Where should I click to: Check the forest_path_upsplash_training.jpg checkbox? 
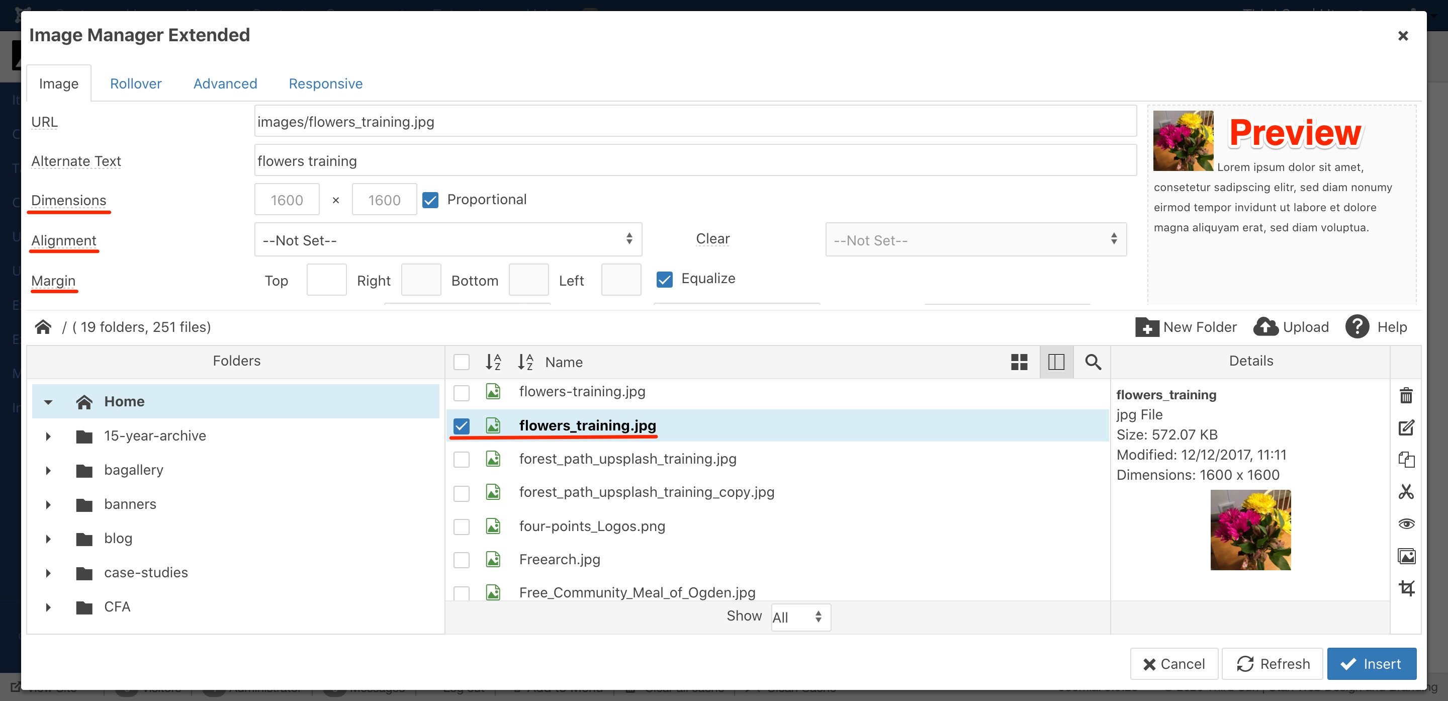[461, 459]
